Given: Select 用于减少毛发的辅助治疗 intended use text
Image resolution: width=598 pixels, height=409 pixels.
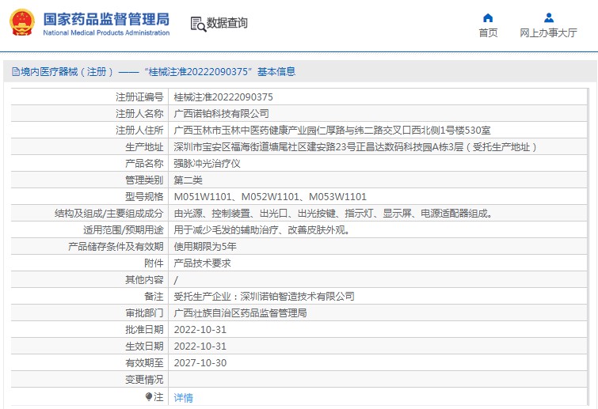Looking at the screenshot, I should tap(261, 230).
